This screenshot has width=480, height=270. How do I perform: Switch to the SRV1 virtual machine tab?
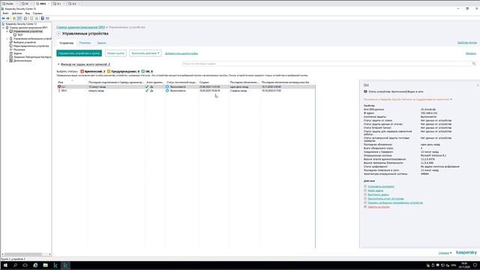43,4
